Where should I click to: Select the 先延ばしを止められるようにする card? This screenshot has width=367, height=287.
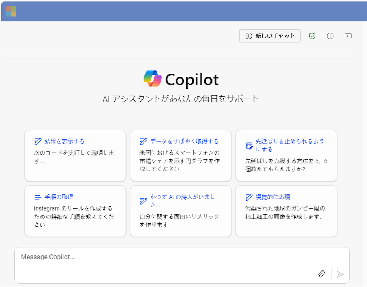tap(286, 156)
